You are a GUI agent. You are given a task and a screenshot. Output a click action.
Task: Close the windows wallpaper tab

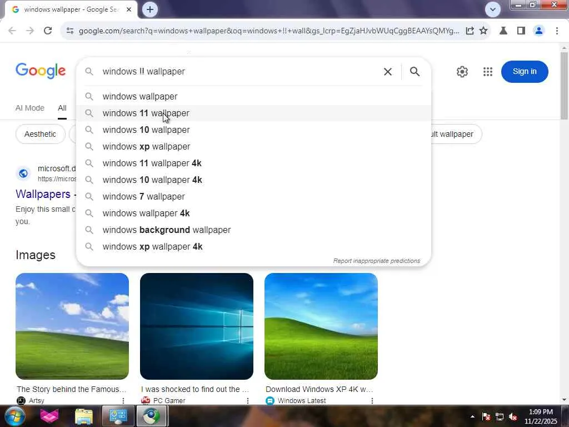(129, 9)
